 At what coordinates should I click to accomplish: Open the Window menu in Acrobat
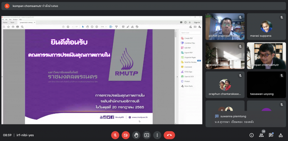15,19
